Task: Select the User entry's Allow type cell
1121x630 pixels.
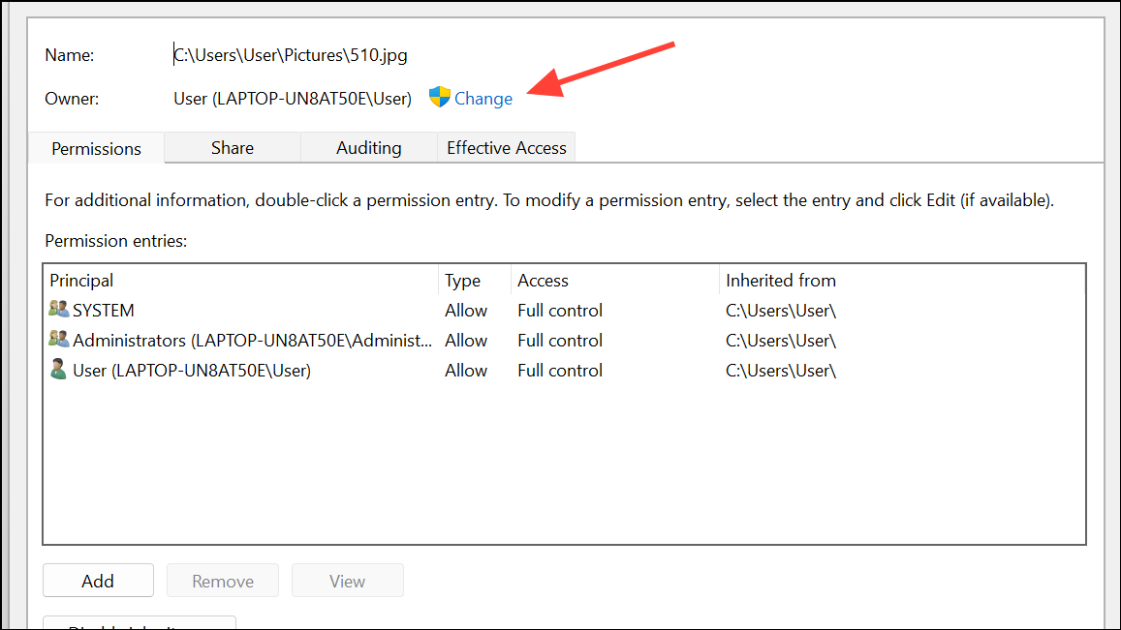Action: 466,371
